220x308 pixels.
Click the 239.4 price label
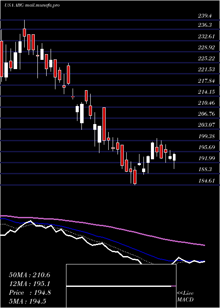pyautogui.click(x=205, y=16)
